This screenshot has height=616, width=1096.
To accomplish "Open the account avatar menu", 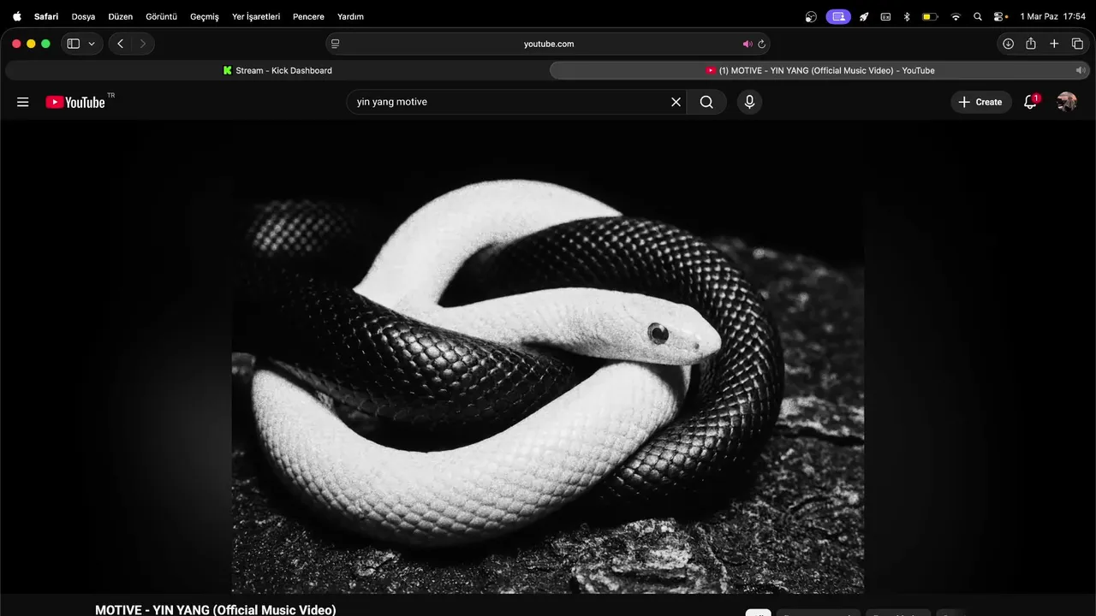I will tap(1067, 102).
